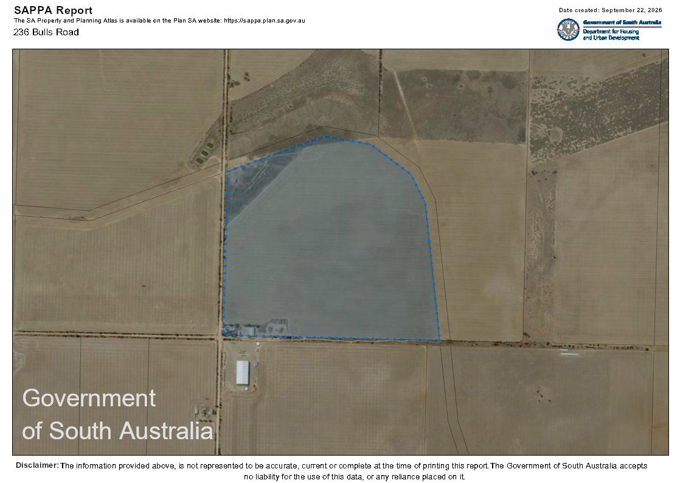683x483 pixels.
Task: Click the "Date created: September 22, 2026" text
Action: pos(610,10)
